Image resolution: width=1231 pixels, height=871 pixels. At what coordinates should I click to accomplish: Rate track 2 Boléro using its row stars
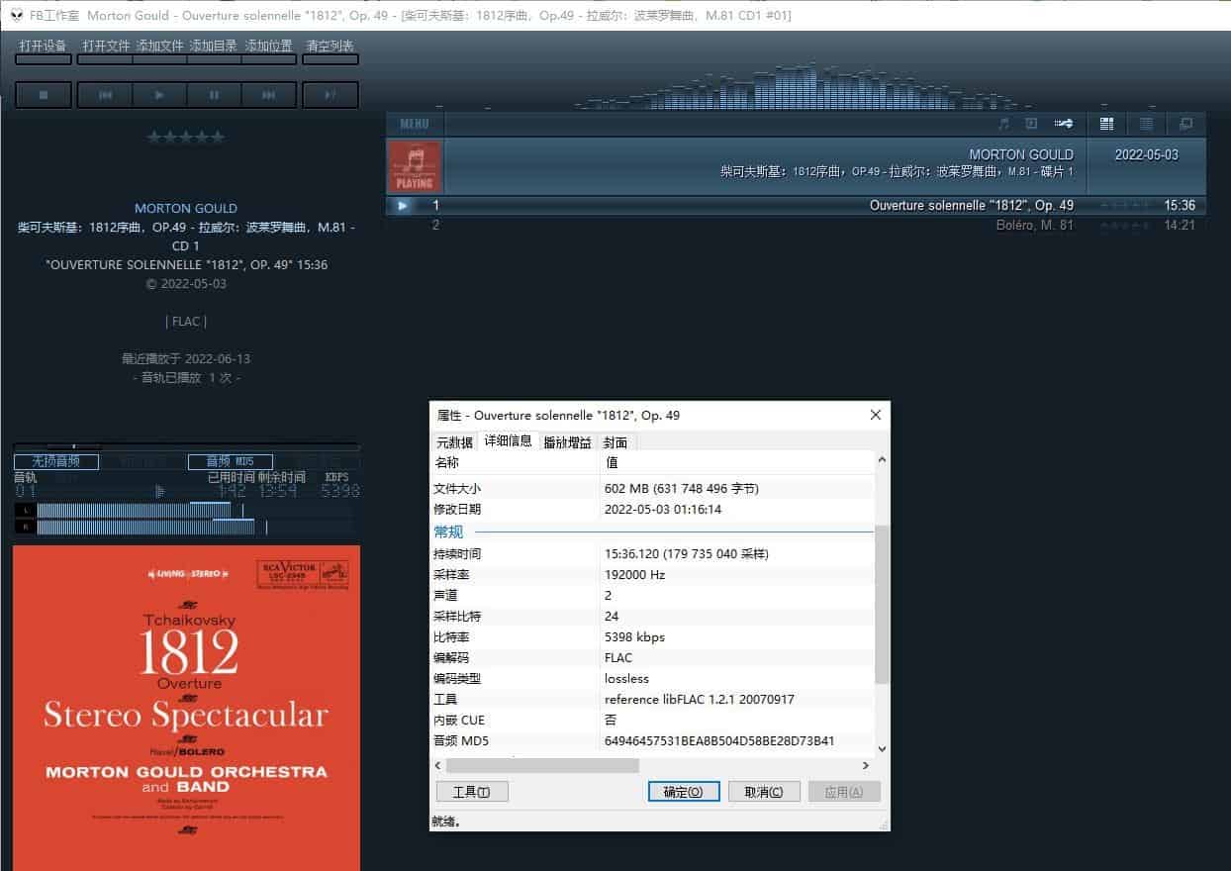click(x=1125, y=225)
